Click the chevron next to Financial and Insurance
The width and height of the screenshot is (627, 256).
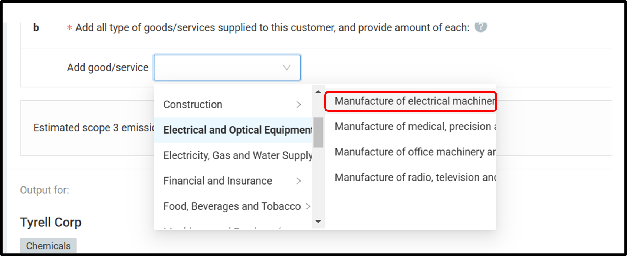point(299,181)
